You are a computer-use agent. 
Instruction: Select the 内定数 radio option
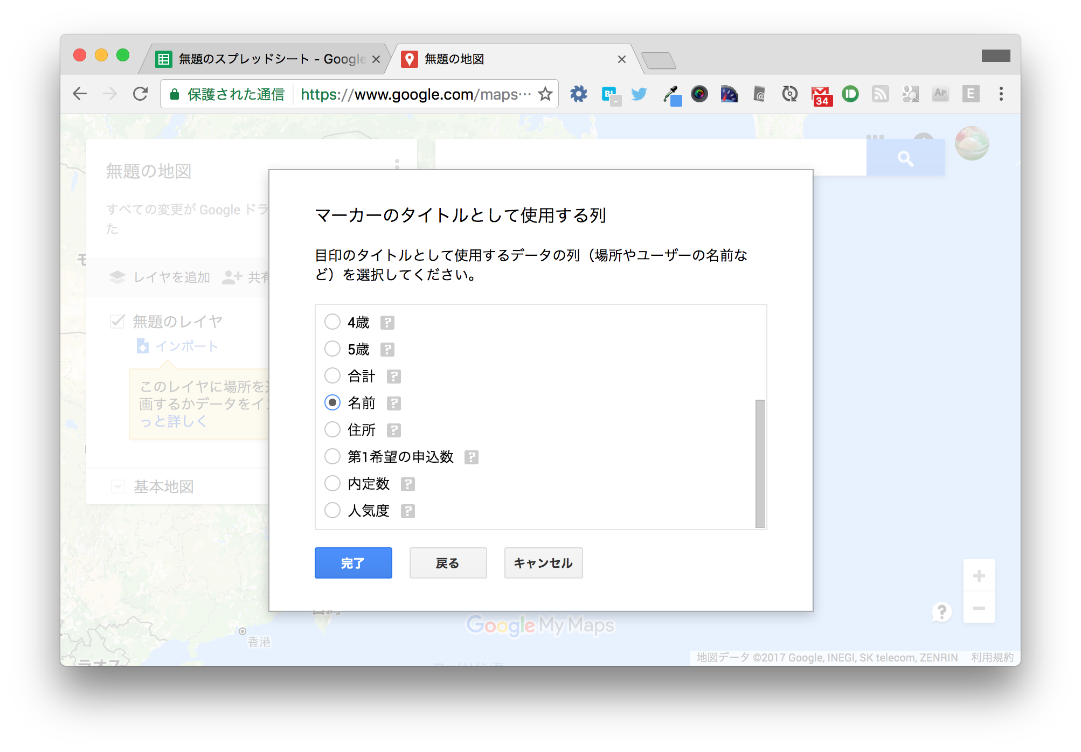332,484
